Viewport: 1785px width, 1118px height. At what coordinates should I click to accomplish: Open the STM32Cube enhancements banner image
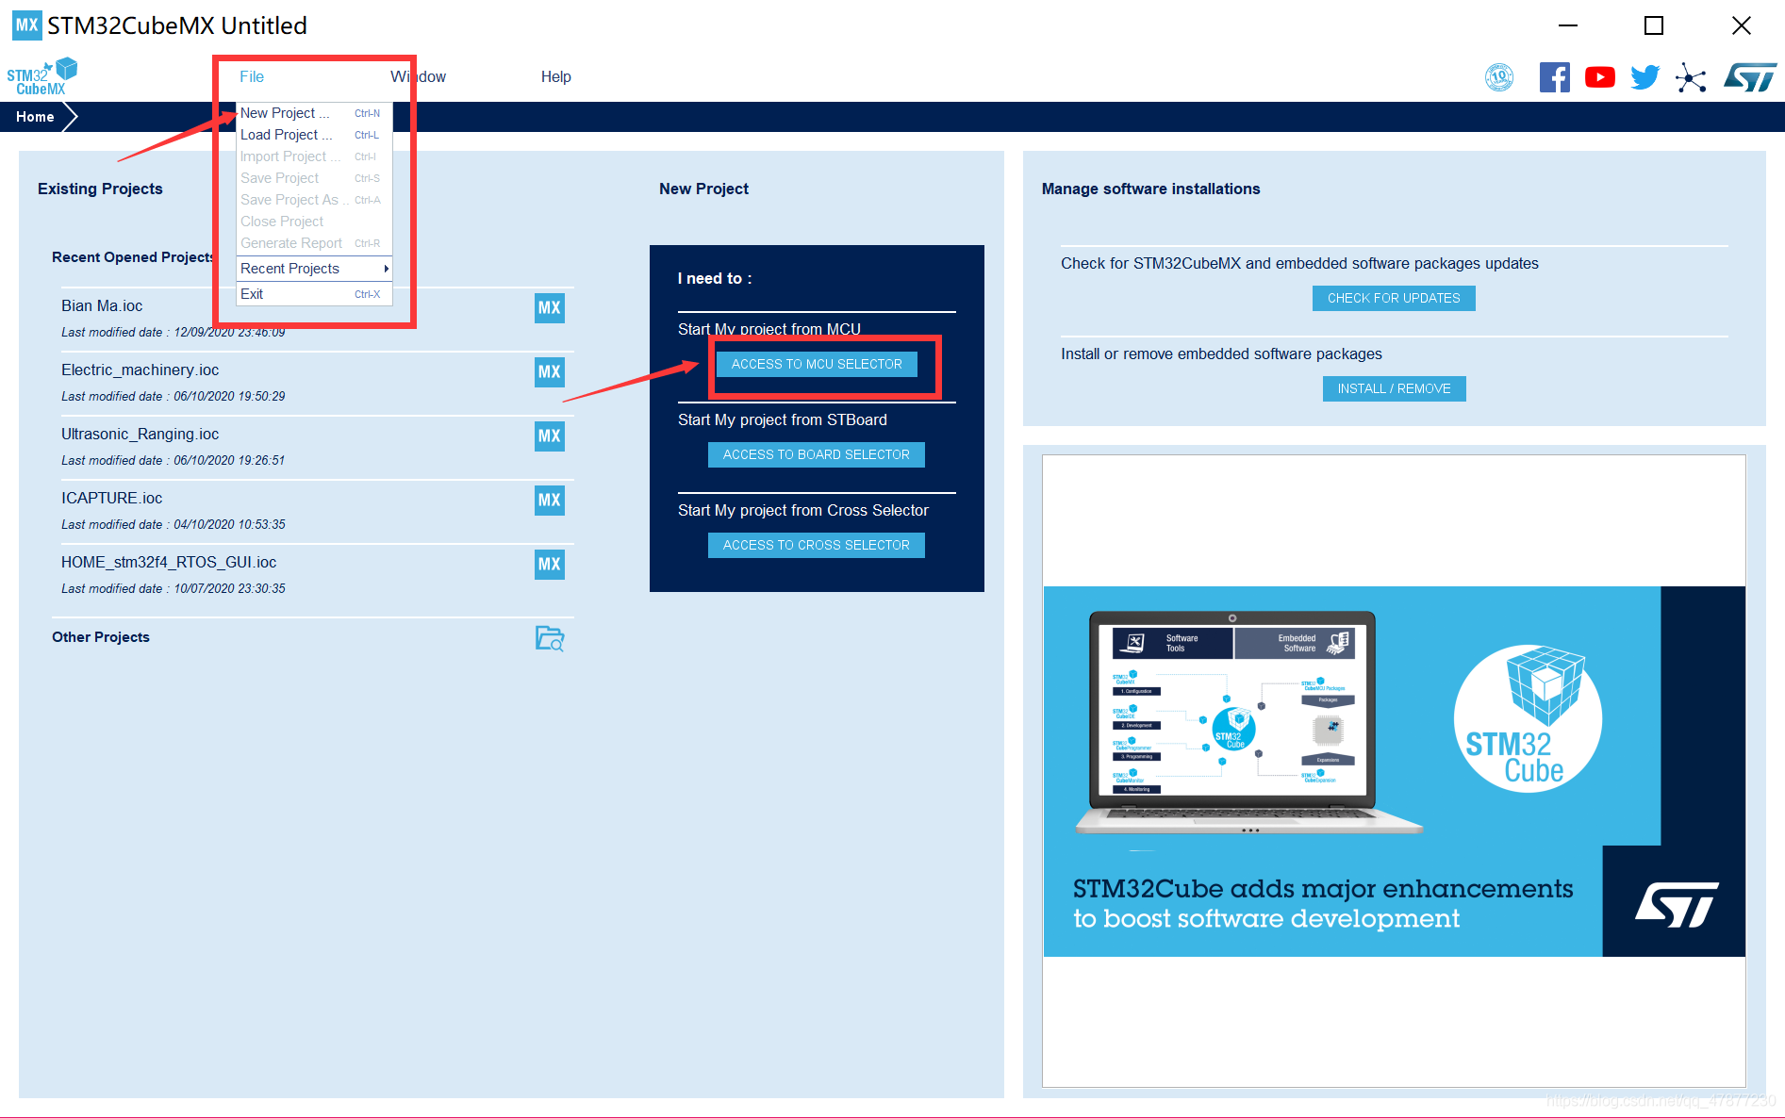(x=1394, y=771)
